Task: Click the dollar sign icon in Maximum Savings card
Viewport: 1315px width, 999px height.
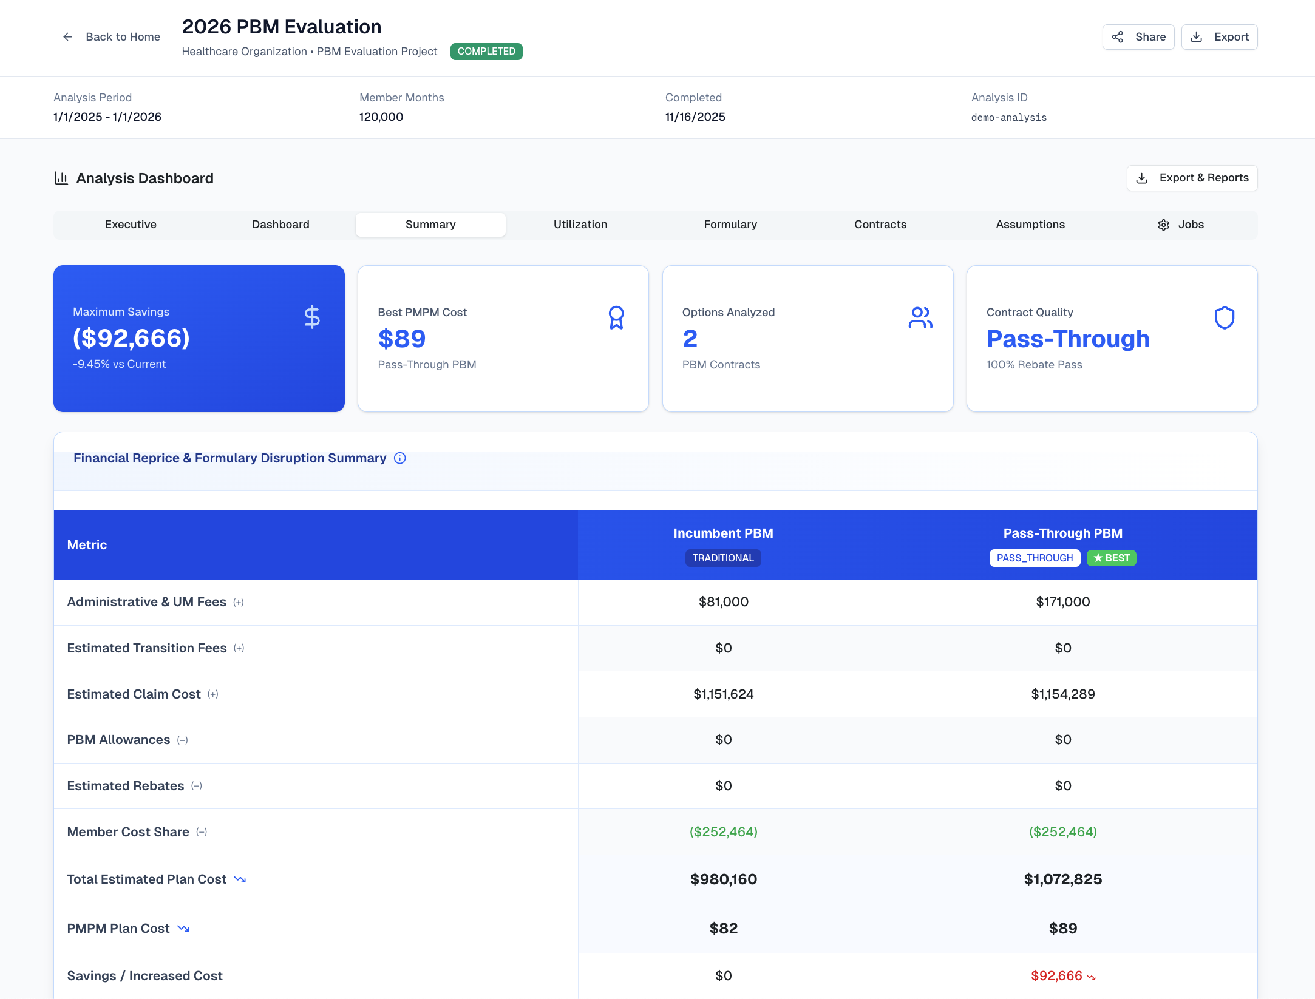Action: 312,317
